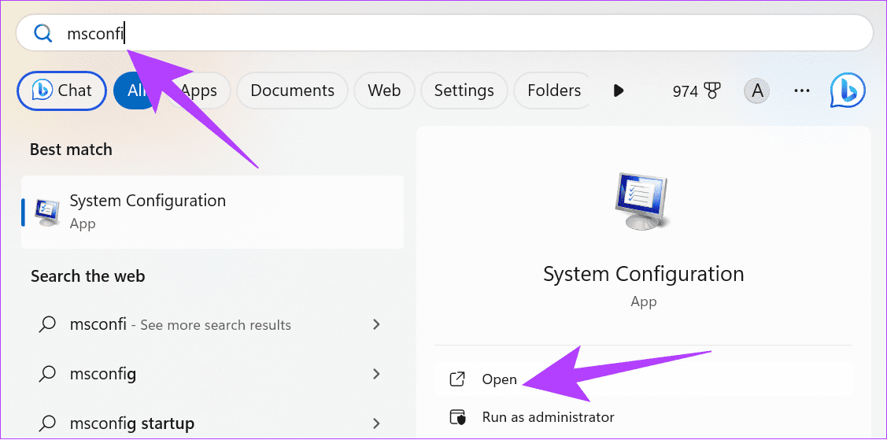Click the Best match heading
This screenshot has width=887, height=440.
coord(71,150)
